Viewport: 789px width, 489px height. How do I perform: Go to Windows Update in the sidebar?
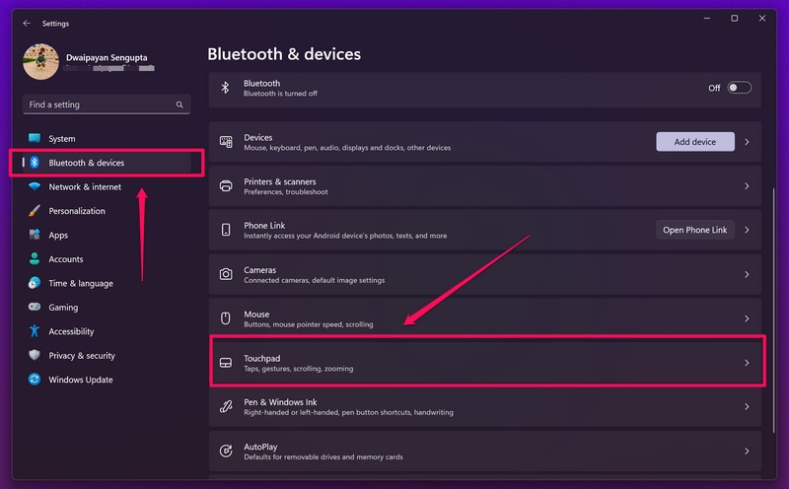81,380
